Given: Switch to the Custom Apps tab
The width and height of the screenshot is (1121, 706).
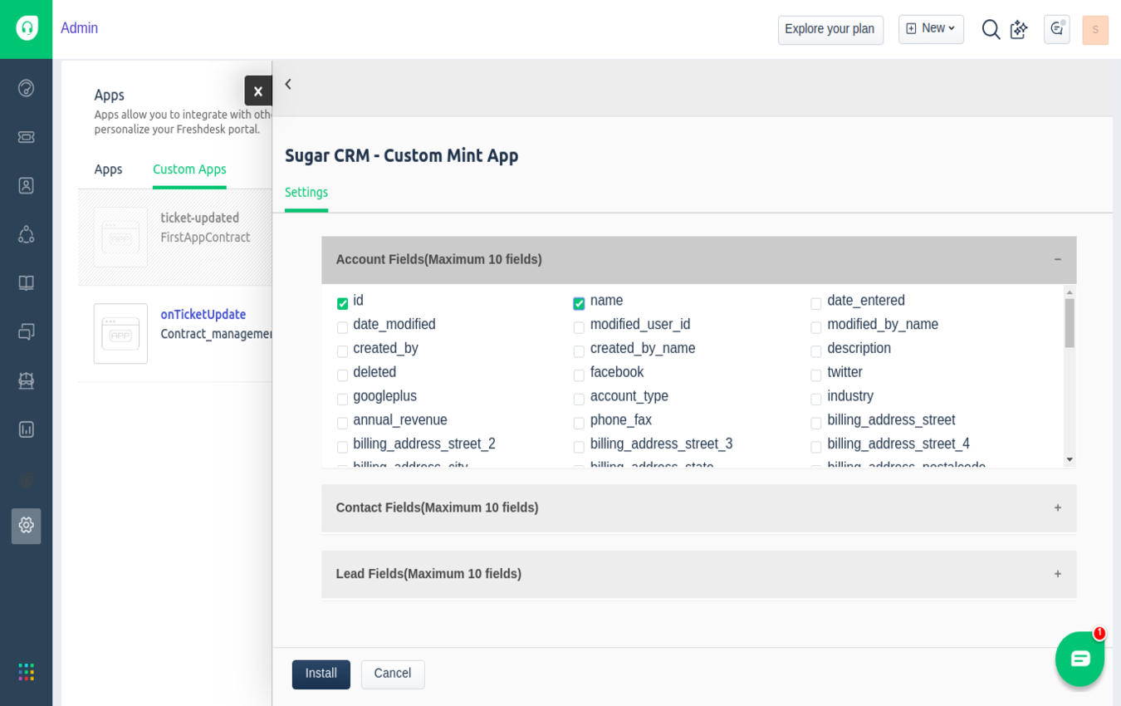Looking at the screenshot, I should point(189,169).
